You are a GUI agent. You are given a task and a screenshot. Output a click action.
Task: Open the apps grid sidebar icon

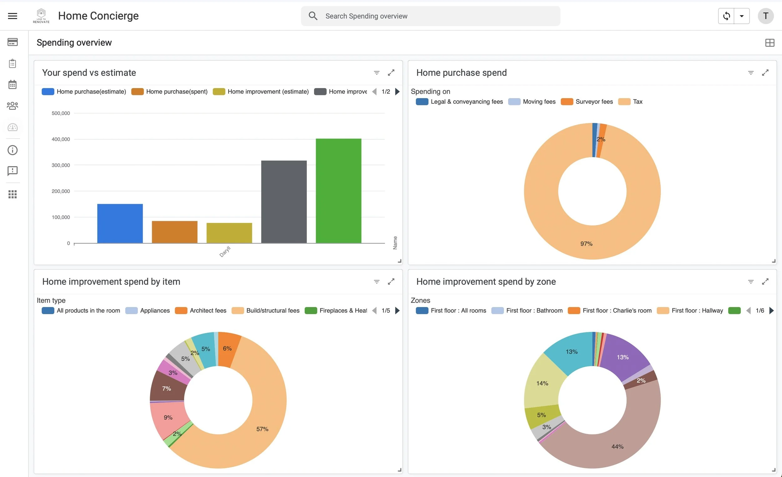pyautogui.click(x=13, y=194)
